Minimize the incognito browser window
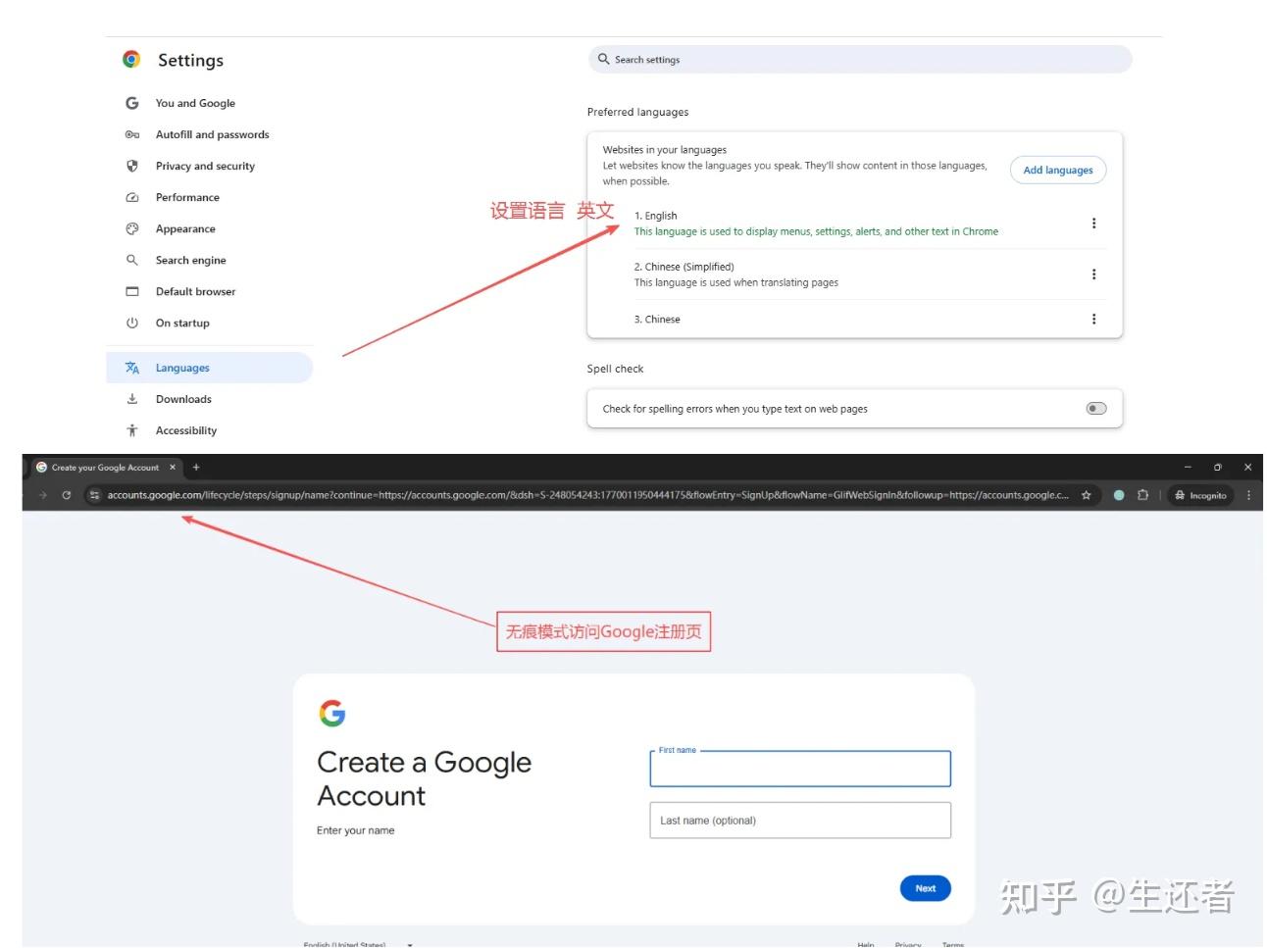Viewport: 1267px width, 948px height. click(x=1188, y=468)
